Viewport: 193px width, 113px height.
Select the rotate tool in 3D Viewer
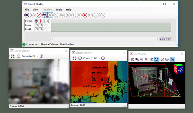(156, 59)
